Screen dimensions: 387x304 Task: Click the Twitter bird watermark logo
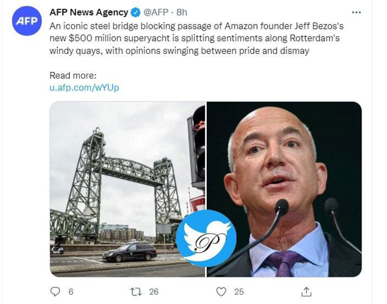pyautogui.click(x=206, y=238)
